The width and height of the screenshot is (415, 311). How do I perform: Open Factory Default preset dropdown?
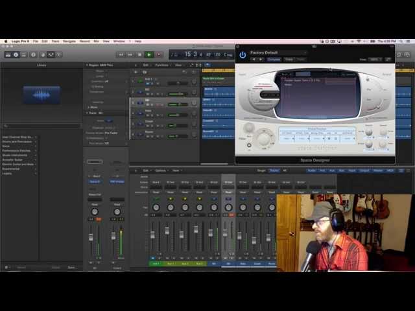pyautogui.click(x=278, y=52)
